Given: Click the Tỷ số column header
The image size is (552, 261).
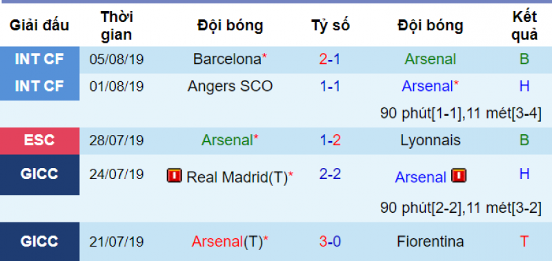Looking at the screenshot, I should (x=331, y=25).
